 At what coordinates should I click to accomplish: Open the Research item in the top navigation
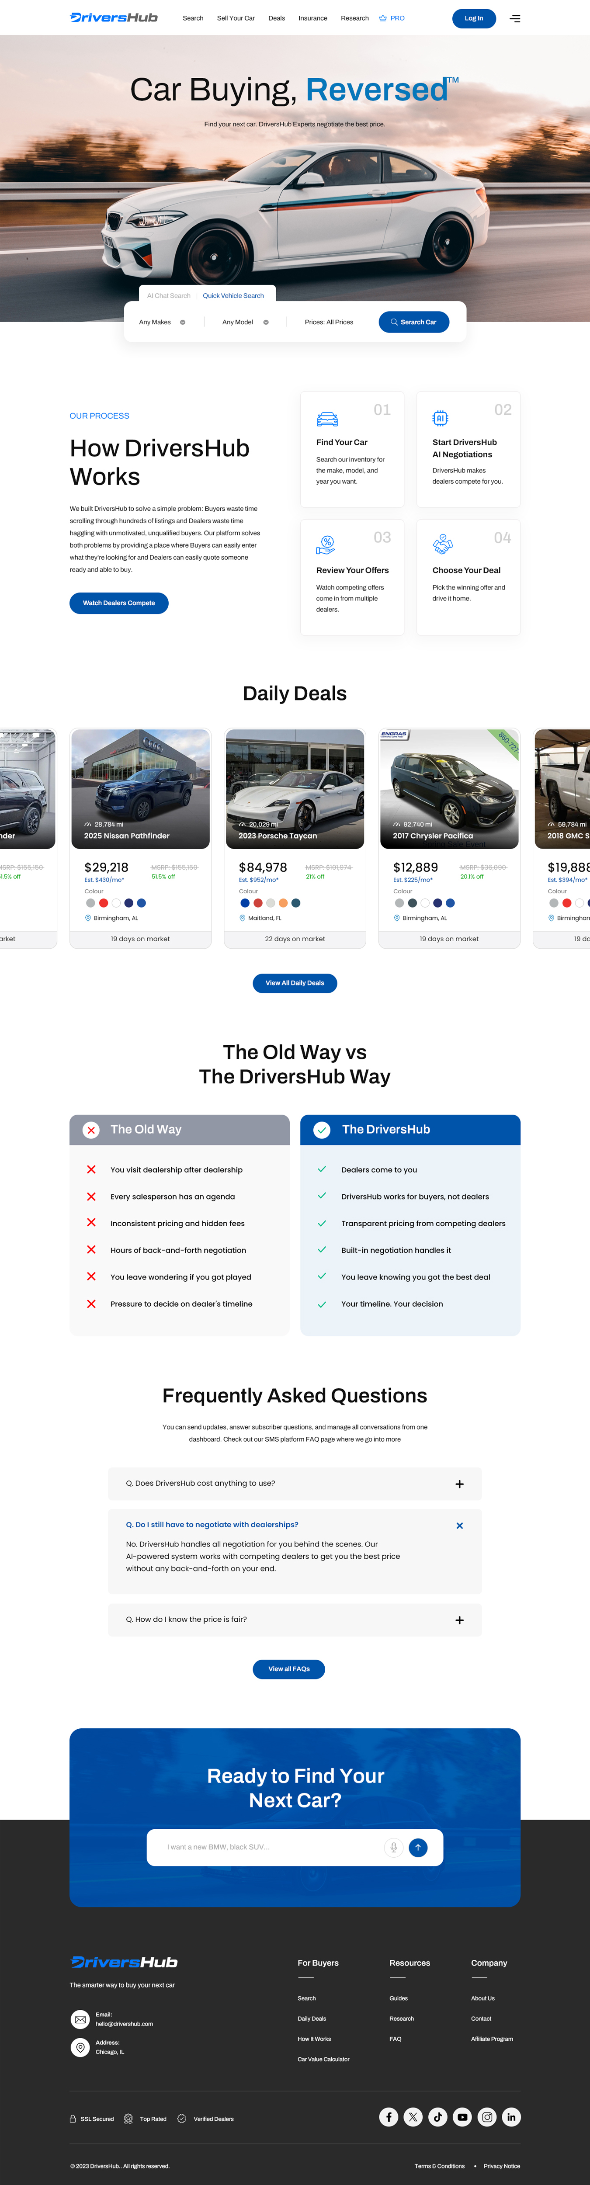pos(354,18)
